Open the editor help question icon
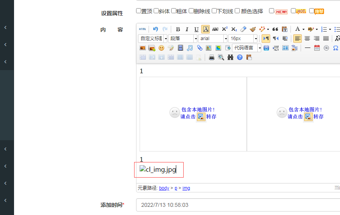 [x=240, y=57]
